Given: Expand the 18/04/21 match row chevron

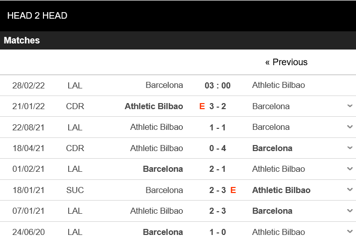Looking at the screenshot, I should click(350, 148).
